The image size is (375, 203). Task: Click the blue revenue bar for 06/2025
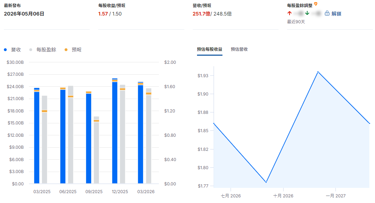click(63, 136)
